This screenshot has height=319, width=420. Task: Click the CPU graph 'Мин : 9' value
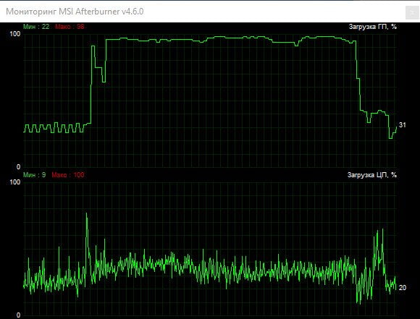pyautogui.click(x=34, y=175)
